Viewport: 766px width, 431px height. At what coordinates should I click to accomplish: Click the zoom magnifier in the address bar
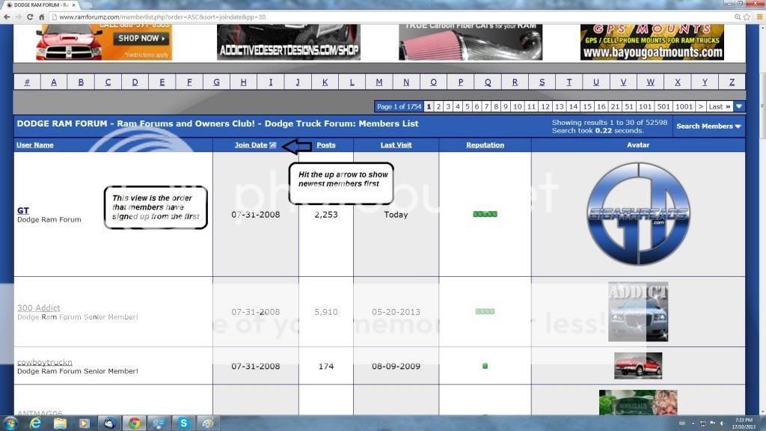tap(738, 16)
